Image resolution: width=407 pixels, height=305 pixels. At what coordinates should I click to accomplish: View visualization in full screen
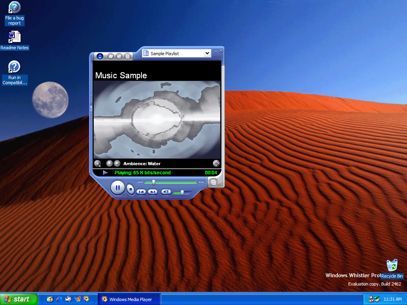click(216, 163)
